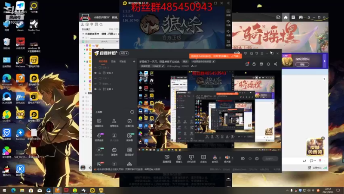Click the live preview thumbnail area

209,111
